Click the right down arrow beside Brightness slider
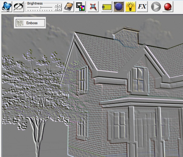Image resolution: width=183 pixels, height=157 pixels. coord(59,9)
